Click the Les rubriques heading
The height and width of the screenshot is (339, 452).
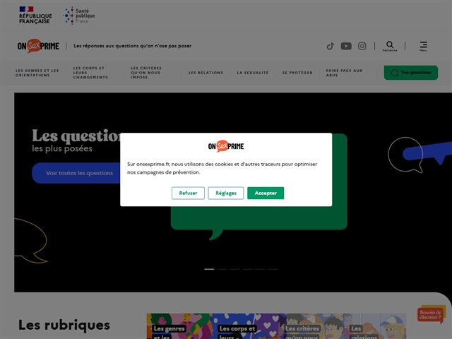point(64,325)
